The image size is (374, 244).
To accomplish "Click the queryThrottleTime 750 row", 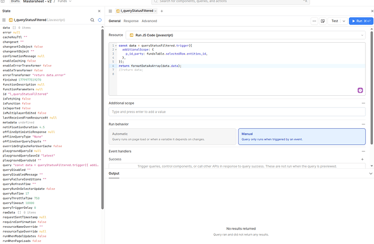I will coord(21,199).
